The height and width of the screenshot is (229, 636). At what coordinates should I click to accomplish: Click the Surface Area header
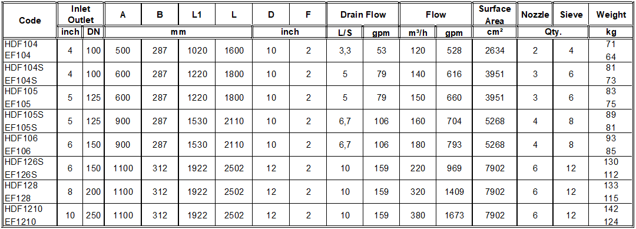tap(495, 15)
